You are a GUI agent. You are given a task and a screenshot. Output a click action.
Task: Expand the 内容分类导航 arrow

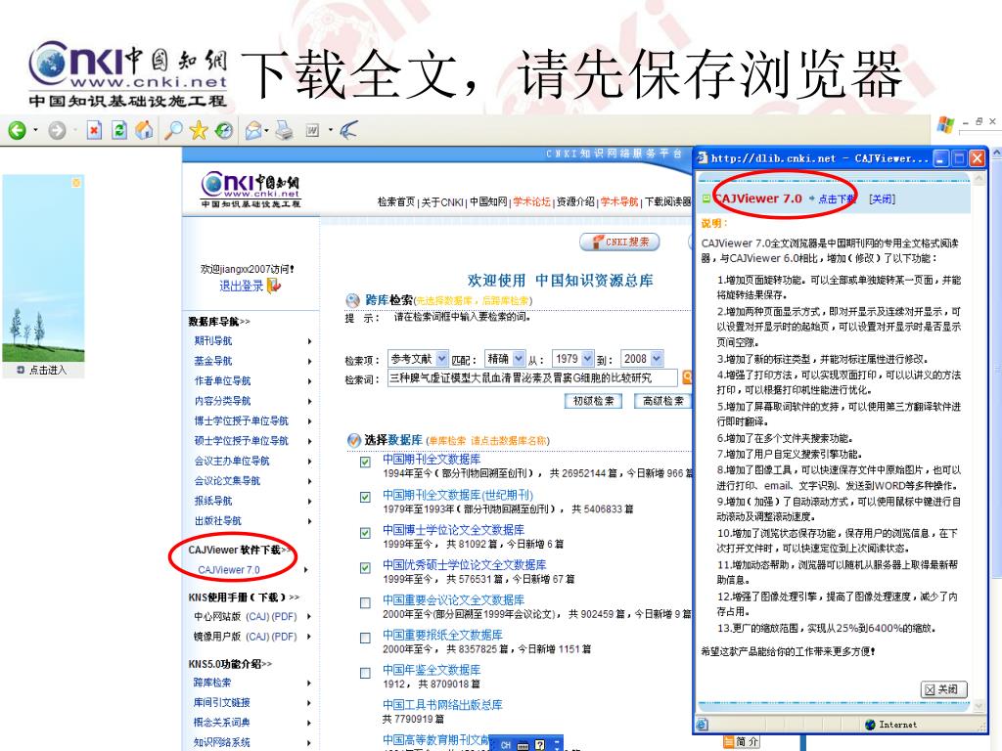[x=309, y=401]
